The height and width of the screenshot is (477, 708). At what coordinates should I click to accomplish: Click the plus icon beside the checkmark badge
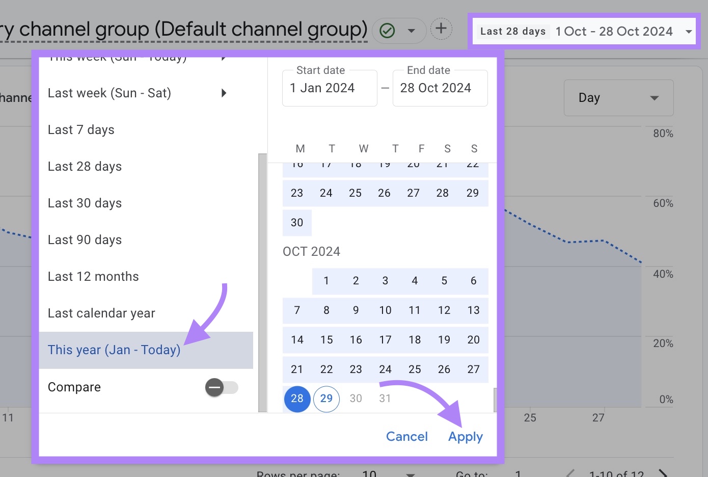point(441,29)
